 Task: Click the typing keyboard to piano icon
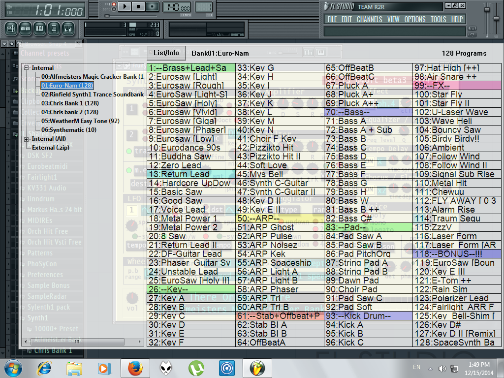pyautogui.click(x=472, y=28)
